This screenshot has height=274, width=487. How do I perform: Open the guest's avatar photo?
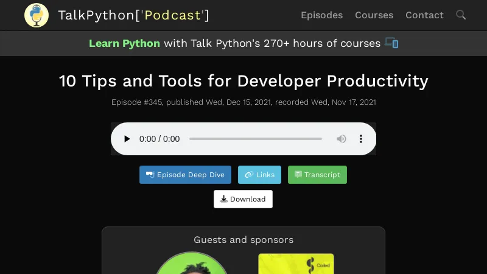tap(192, 264)
